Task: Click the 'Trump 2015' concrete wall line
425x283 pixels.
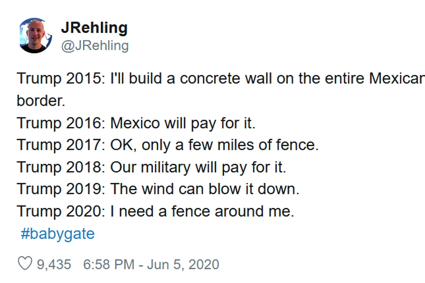Action: [x=221, y=78]
